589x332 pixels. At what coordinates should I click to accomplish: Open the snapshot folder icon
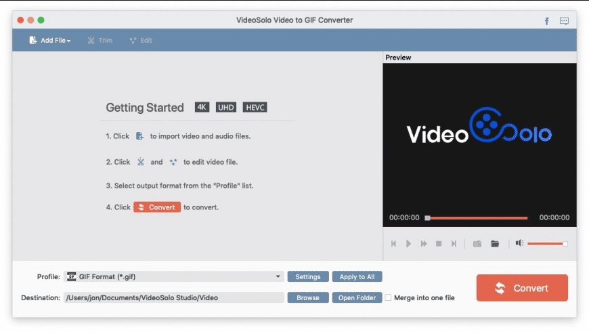pos(495,244)
